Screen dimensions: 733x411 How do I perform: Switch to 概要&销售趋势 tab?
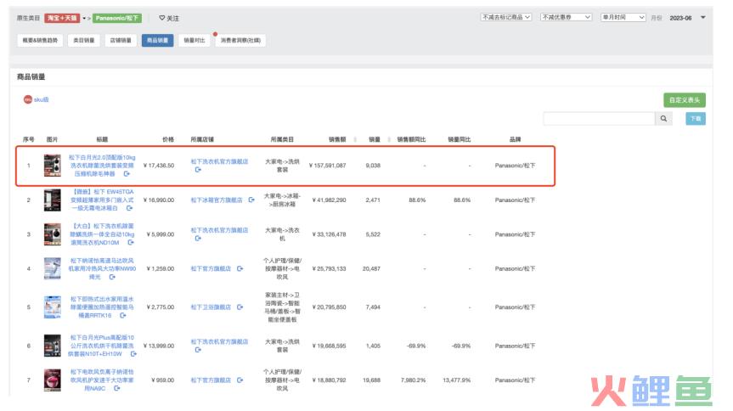pyautogui.click(x=40, y=41)
